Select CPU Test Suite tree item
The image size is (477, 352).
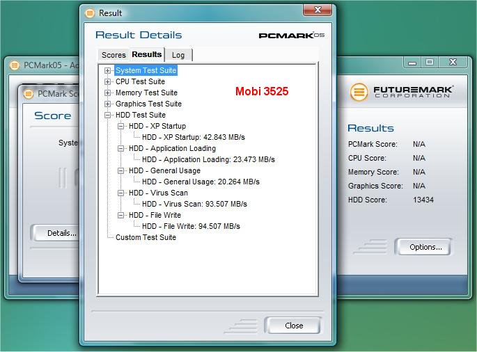pyautogui.click(x=140, y=82)
